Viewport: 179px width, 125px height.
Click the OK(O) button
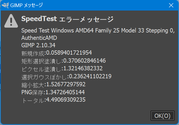162,116
